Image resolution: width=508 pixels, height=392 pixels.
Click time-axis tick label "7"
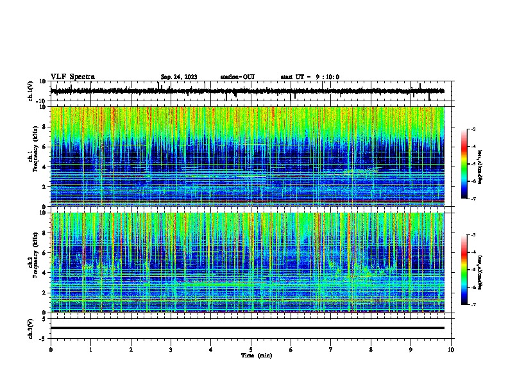coord(331,350)
